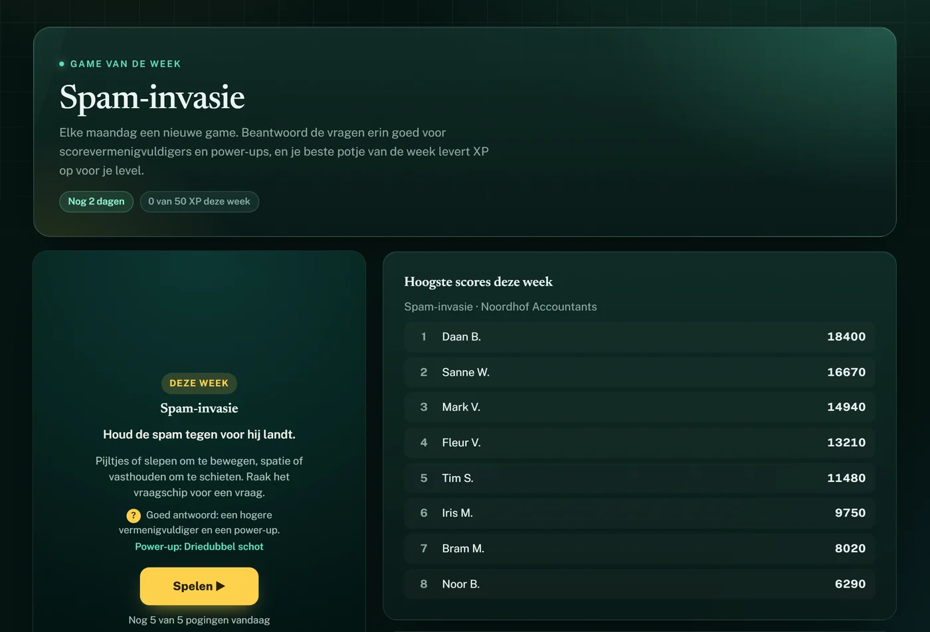Screen dimensions: 930x632
Task: Select Bram M. in the leaderboard
Action: [640, 548]
